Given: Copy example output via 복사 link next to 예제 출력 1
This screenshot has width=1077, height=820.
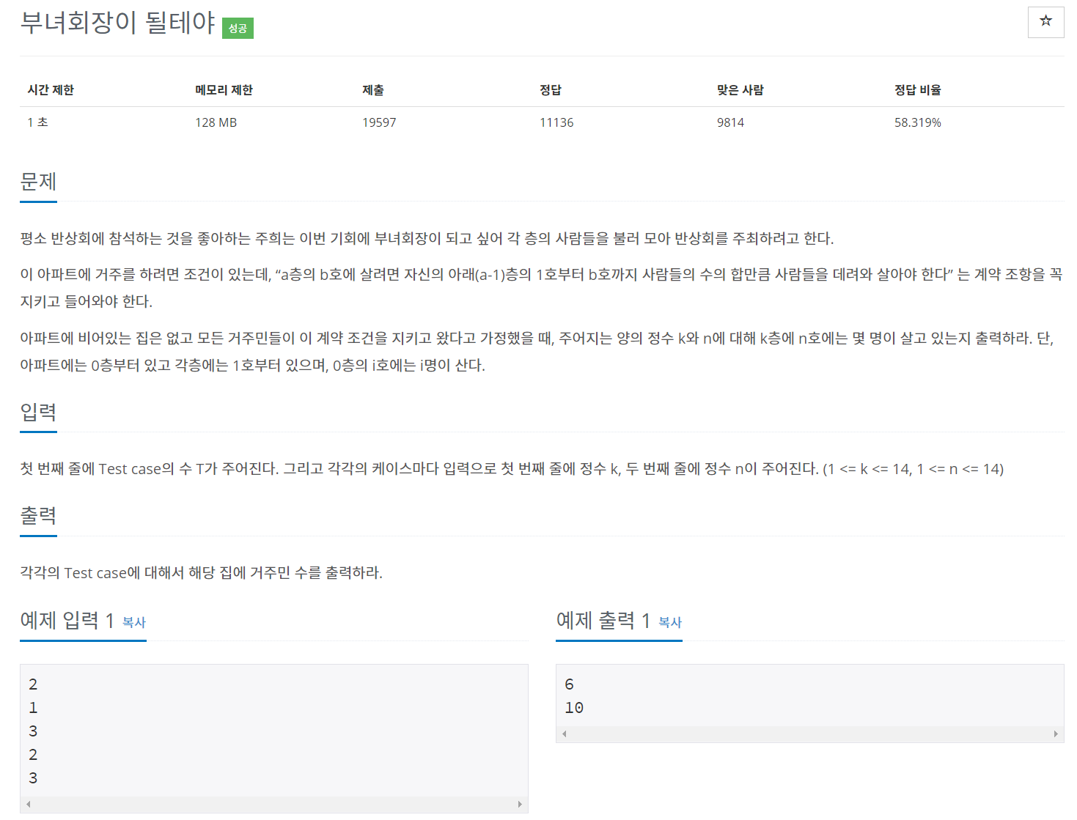Looking at the screenshot, I should pyautogui.click(x=670, y=622).
